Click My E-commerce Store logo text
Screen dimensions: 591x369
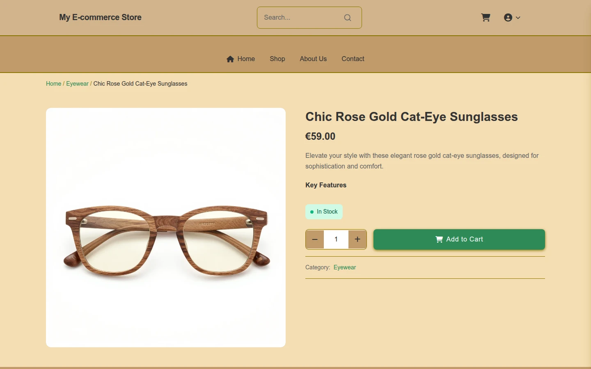[x=100, y=17]
